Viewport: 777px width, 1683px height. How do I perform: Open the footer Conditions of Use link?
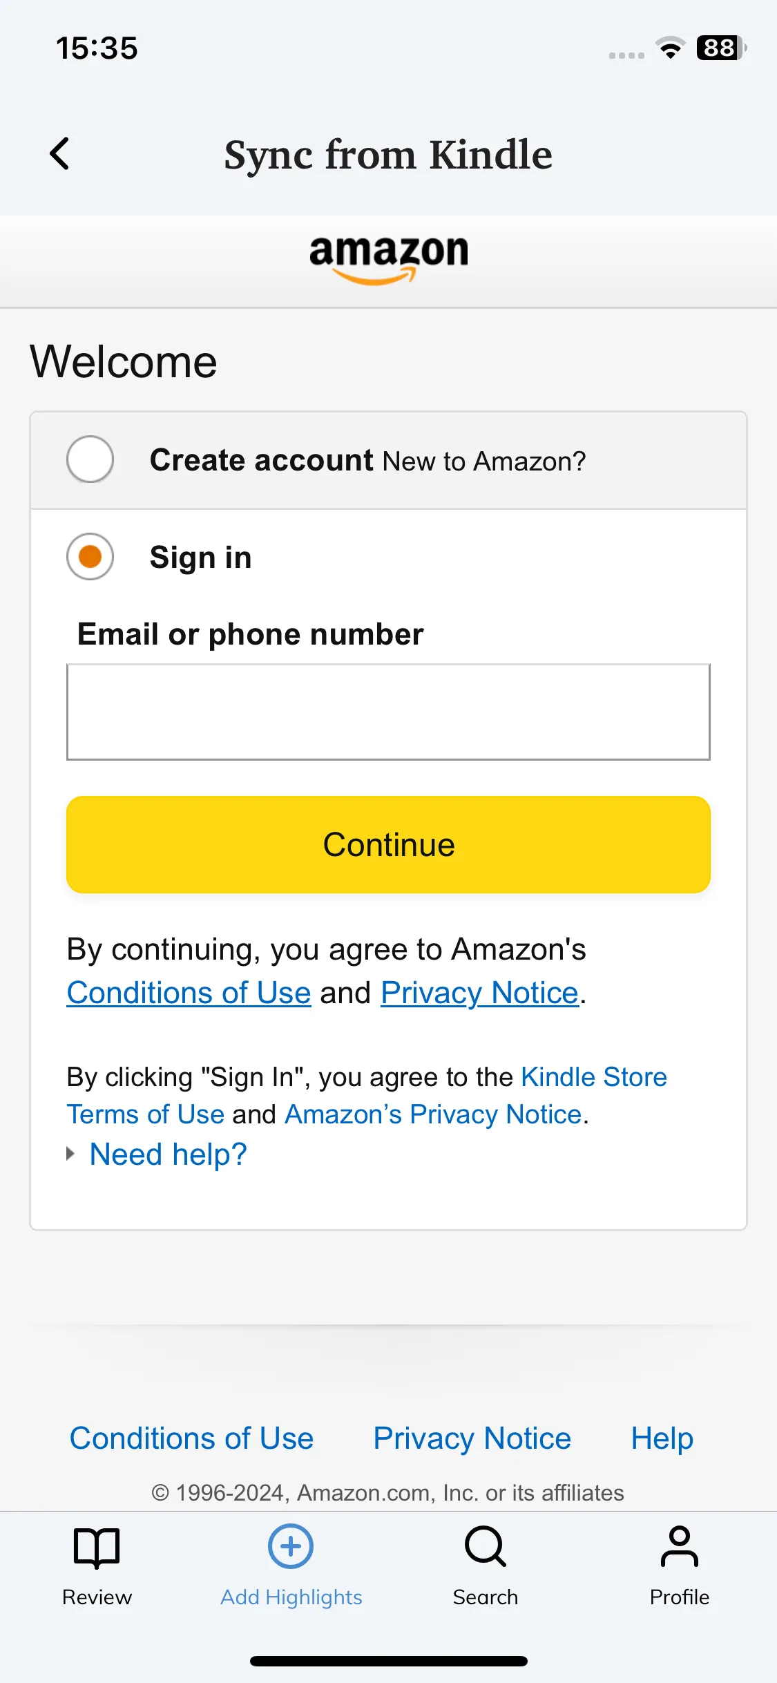point(191,1438)
